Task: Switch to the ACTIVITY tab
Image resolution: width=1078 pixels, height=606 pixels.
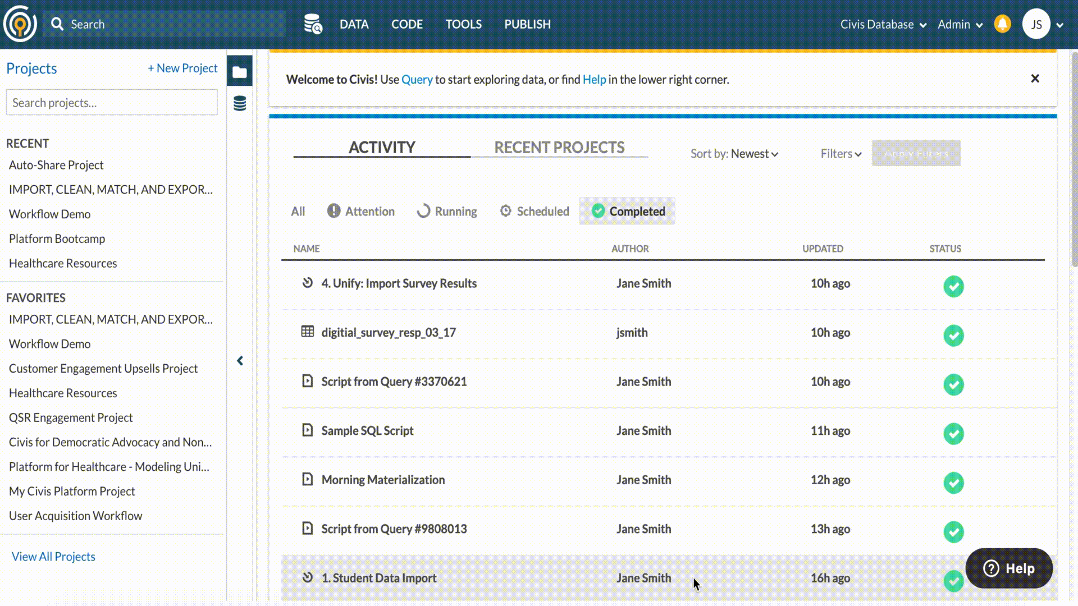Action: (x=382, y=147)
